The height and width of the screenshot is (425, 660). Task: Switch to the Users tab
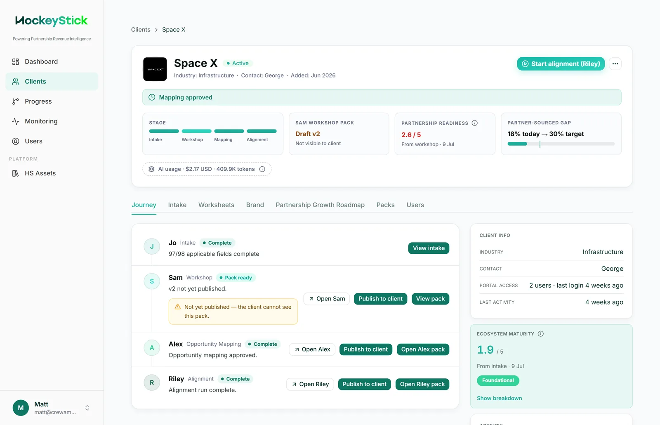coord(415,205)
